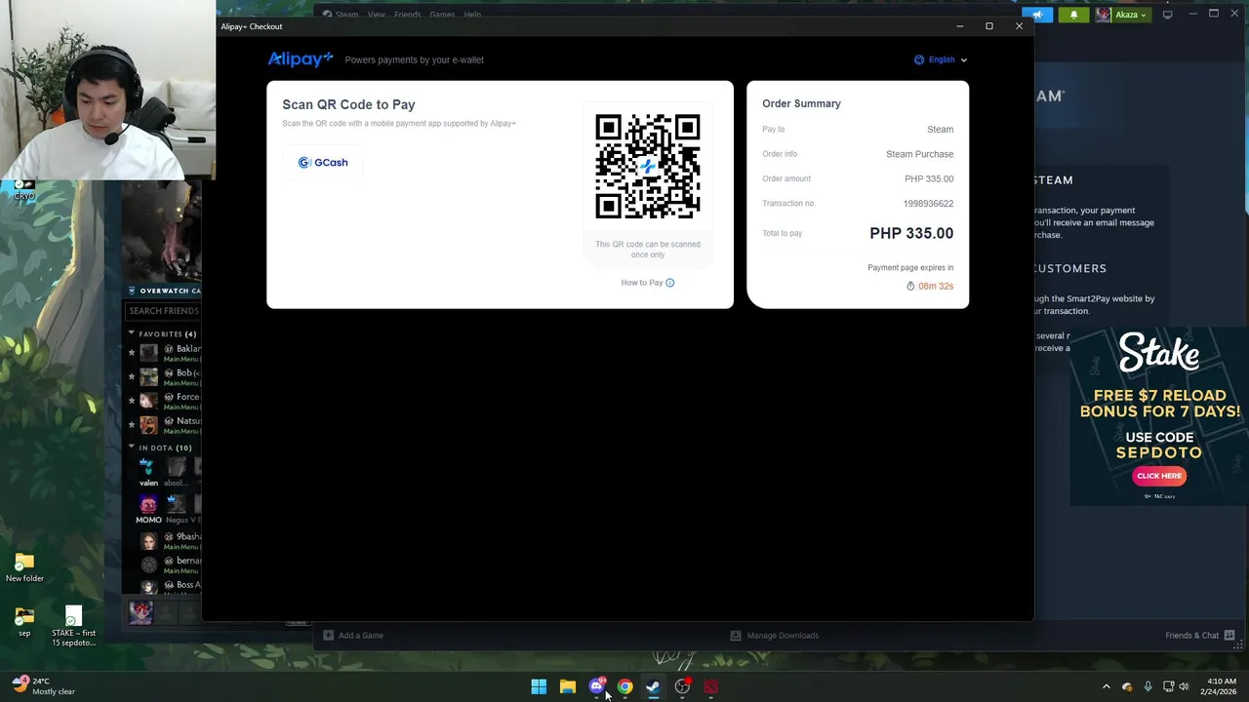Select friend Natsu in favorites

[171, 425]
